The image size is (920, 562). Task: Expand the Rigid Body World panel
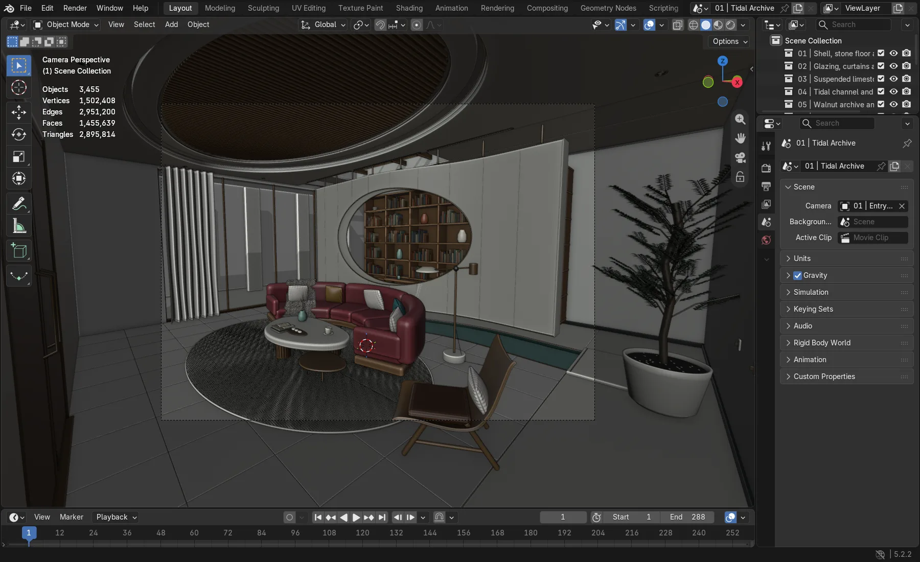pyautogui.click(x=846, y=343)
